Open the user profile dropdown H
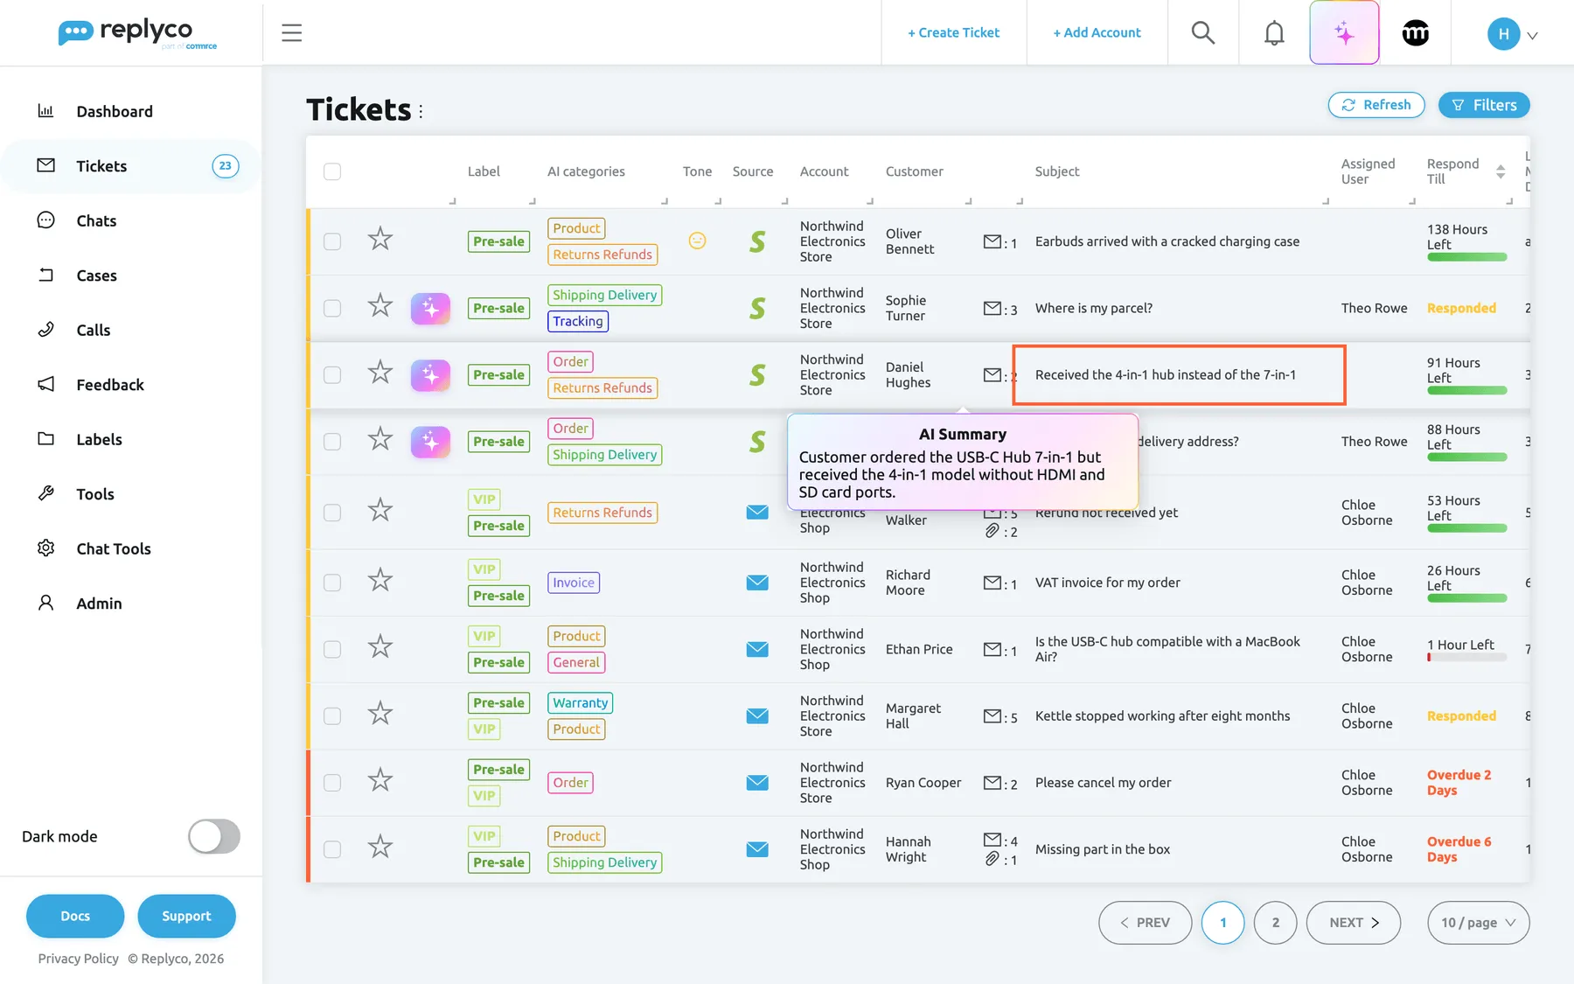Viewport: 1574px width, 984px height. [x=1513, y=34]
